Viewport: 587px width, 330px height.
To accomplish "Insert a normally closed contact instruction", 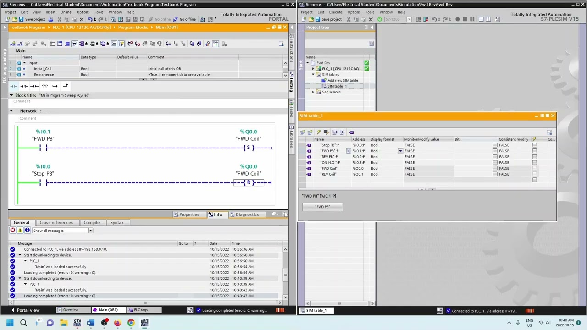I will click(24, 86).
